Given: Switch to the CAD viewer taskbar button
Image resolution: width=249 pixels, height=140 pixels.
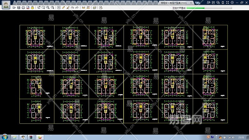Looking at the screenshot, I should (40, 137).
